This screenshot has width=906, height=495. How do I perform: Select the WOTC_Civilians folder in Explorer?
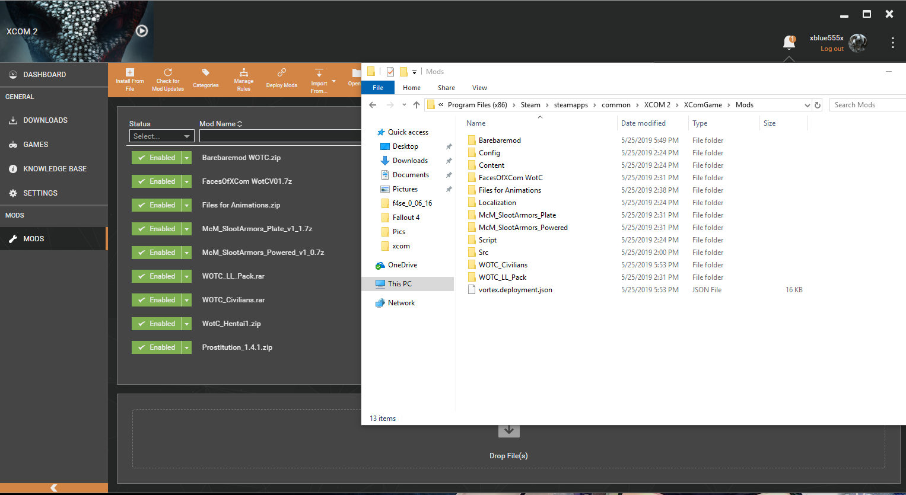point(503,265)
